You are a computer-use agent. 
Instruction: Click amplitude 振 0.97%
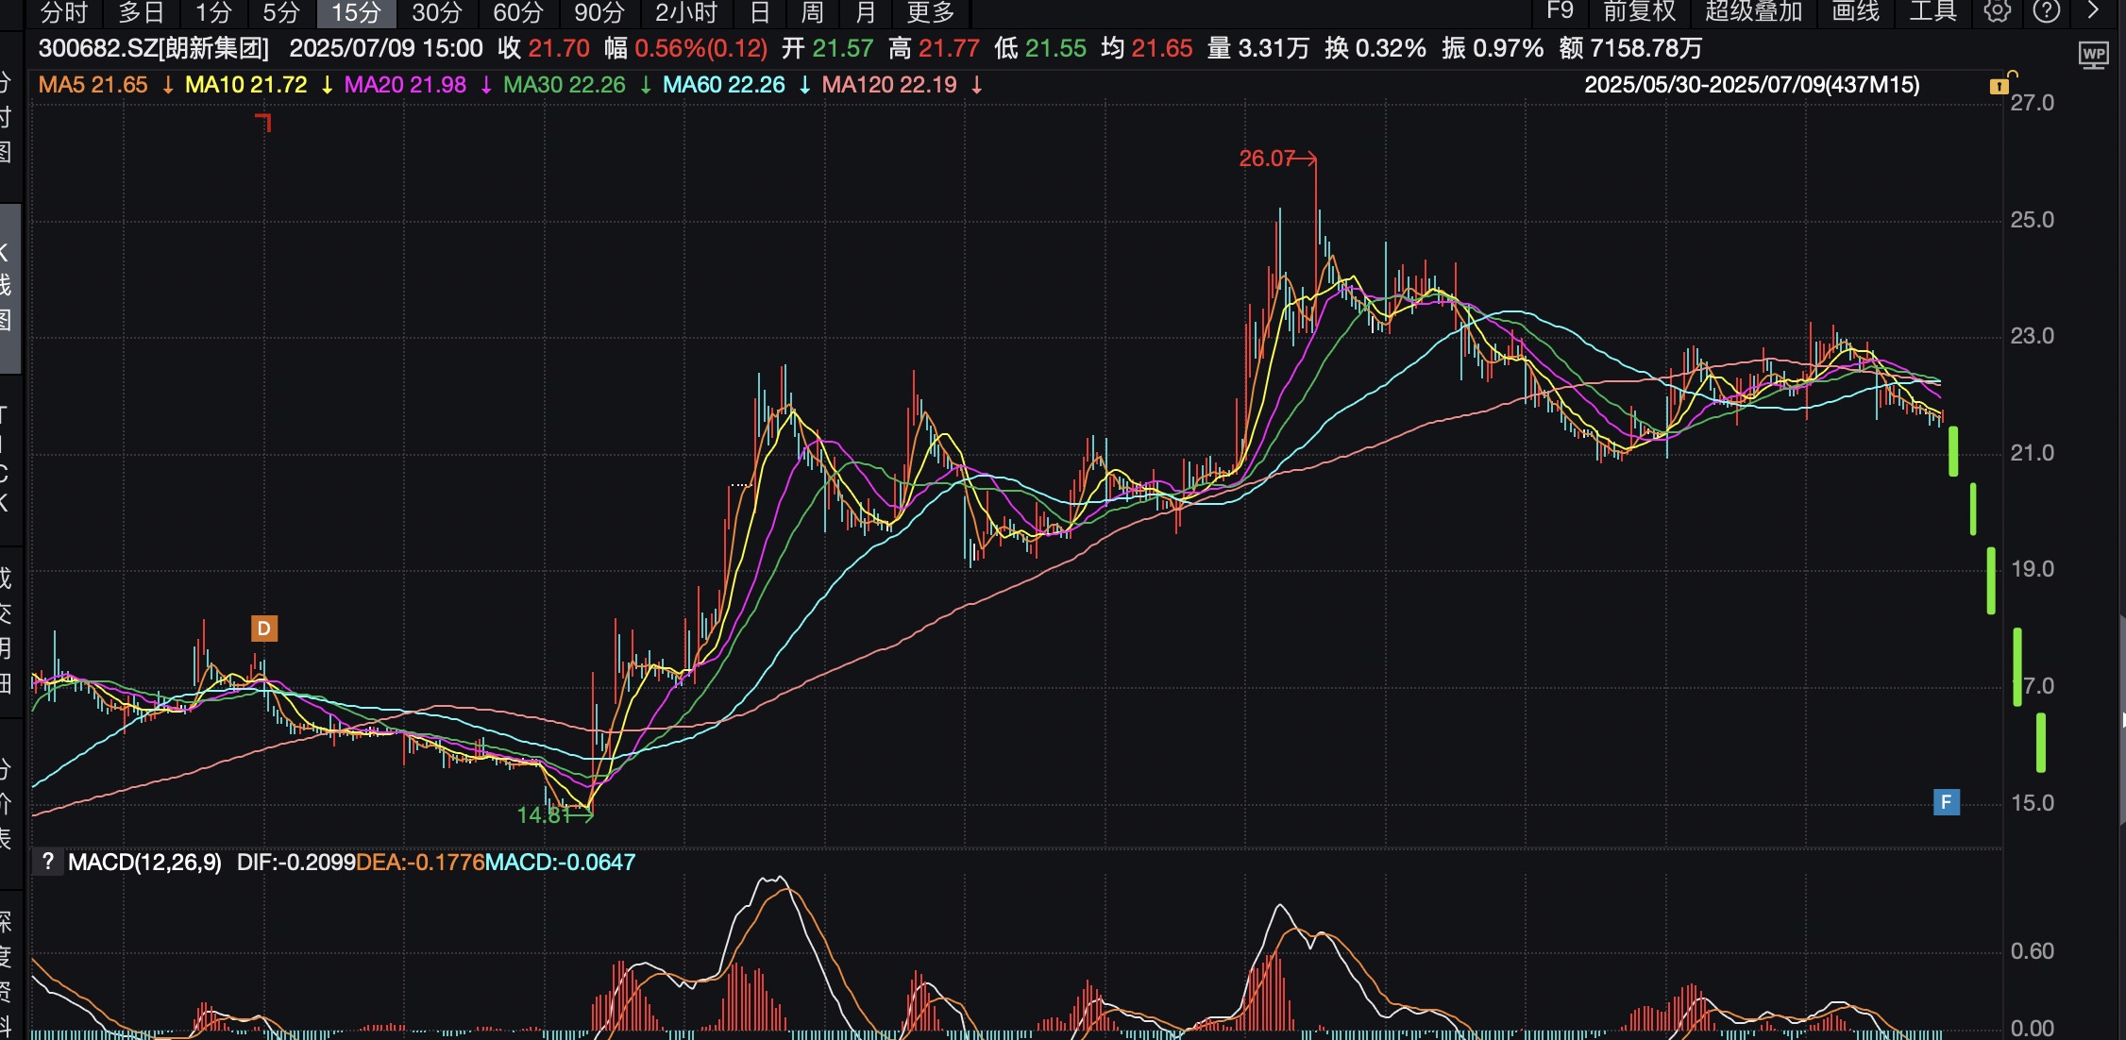coord(1493,48)
